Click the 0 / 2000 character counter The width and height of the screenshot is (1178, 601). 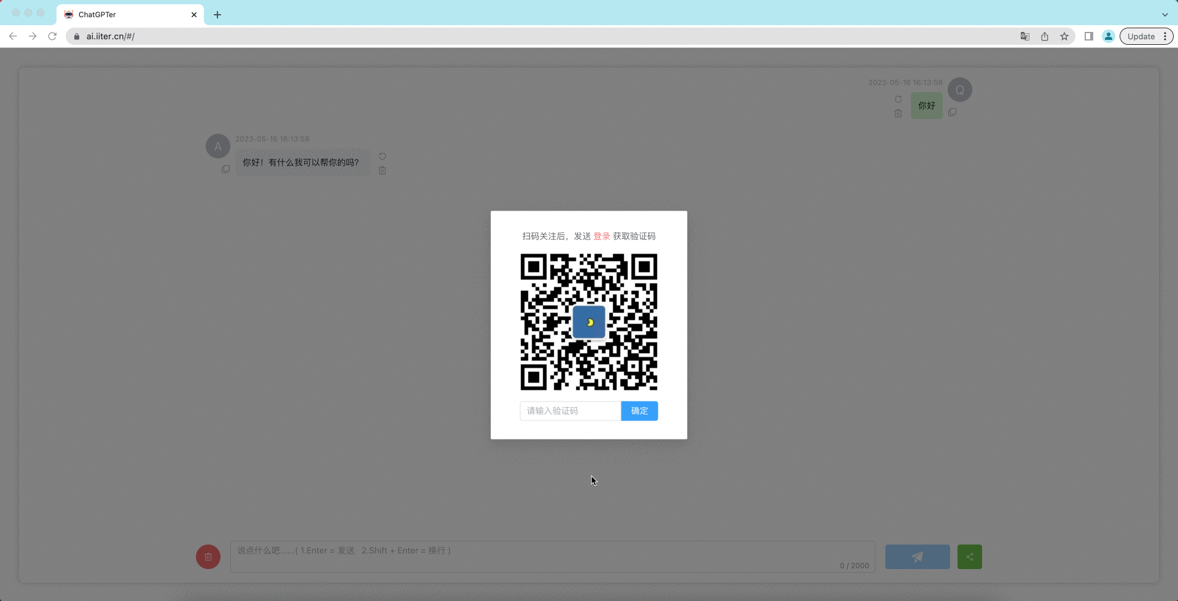click(x=854, y=565)
